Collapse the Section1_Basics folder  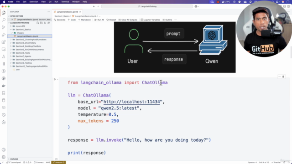11,30
